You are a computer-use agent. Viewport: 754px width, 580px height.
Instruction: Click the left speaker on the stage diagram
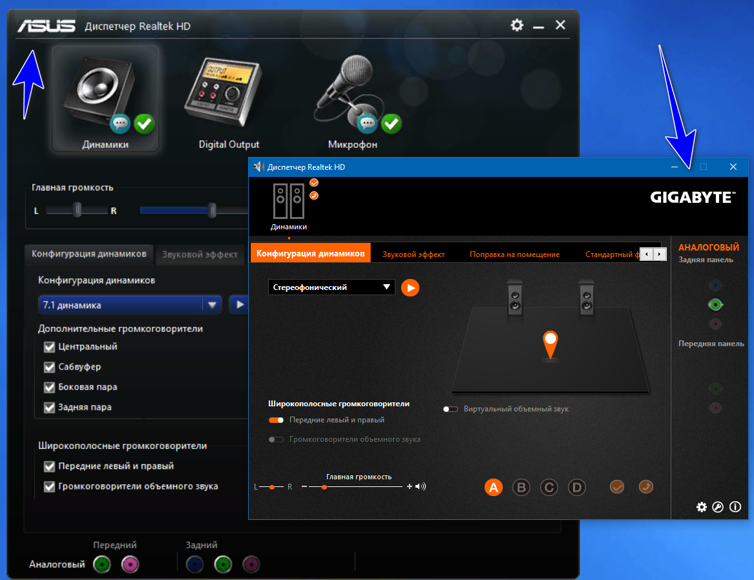pyautogui.click(x=515, y=299)
